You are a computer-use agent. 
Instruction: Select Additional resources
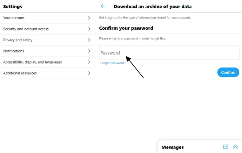point(20,73)
